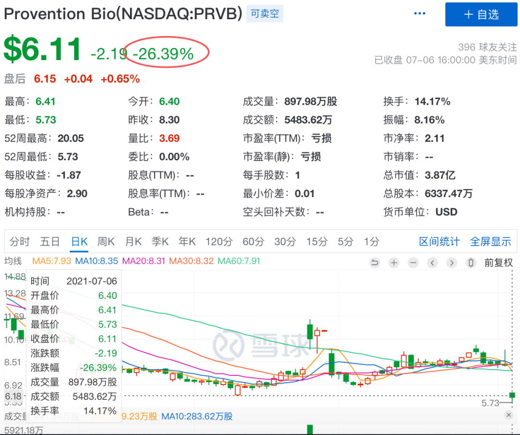Click the latest green candlestick at 5.73

pyautogui.click(x=512, y=395)
